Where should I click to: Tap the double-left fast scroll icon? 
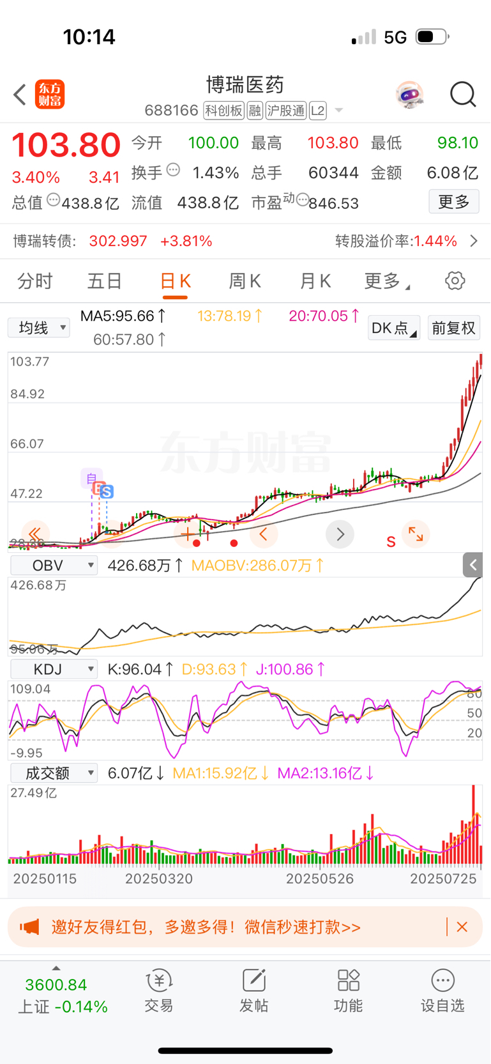(x=35, y=534)
